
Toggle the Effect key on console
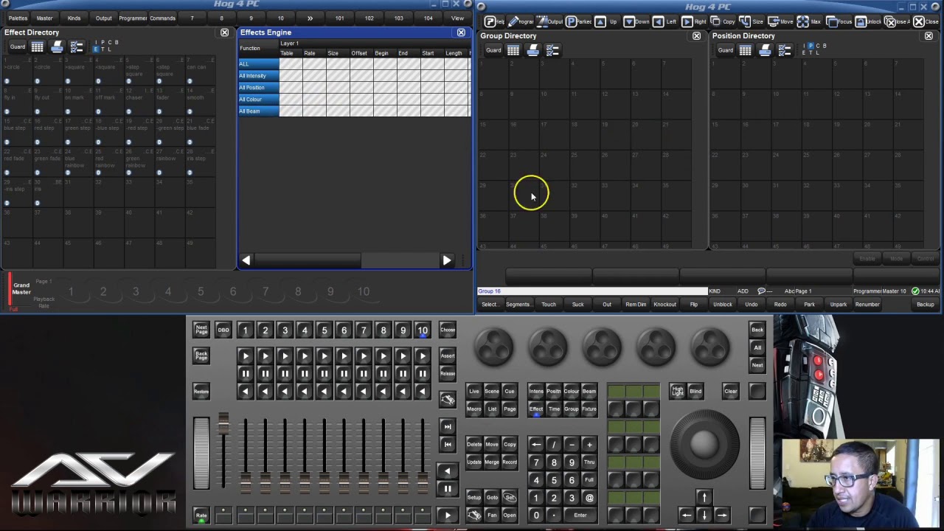535,409
